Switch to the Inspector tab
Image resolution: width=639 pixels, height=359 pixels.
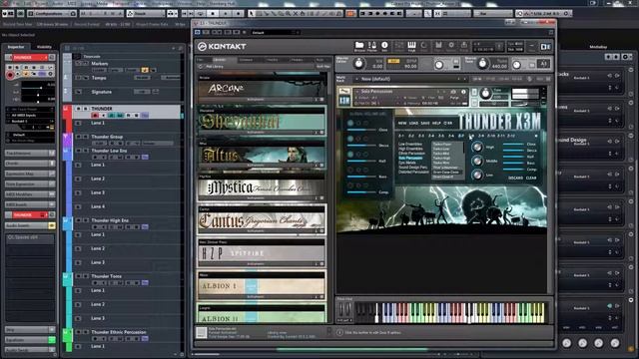point(16,47)
